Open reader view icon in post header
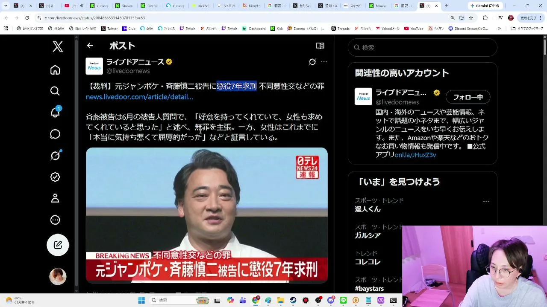The image size is (547, 307). 320,46
